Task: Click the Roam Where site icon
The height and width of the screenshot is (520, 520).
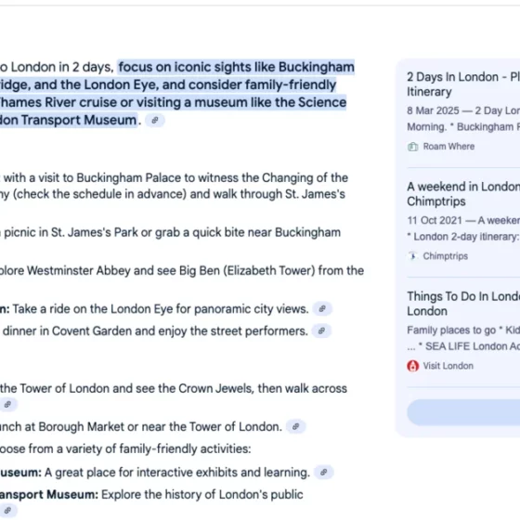Action: tap(412, 147)
